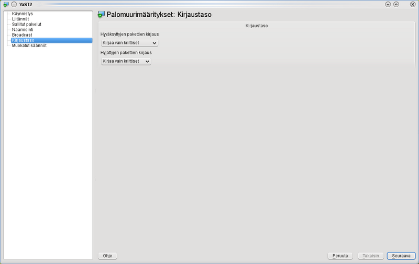Viewport: 419px width, 264px height.
Task: Open Hyväksyttyjen pakettien kirjaus dropdown
Action: 129,43
